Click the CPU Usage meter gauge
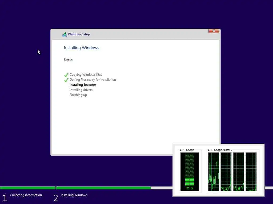273x204 pixels. [x=190, y=172]
